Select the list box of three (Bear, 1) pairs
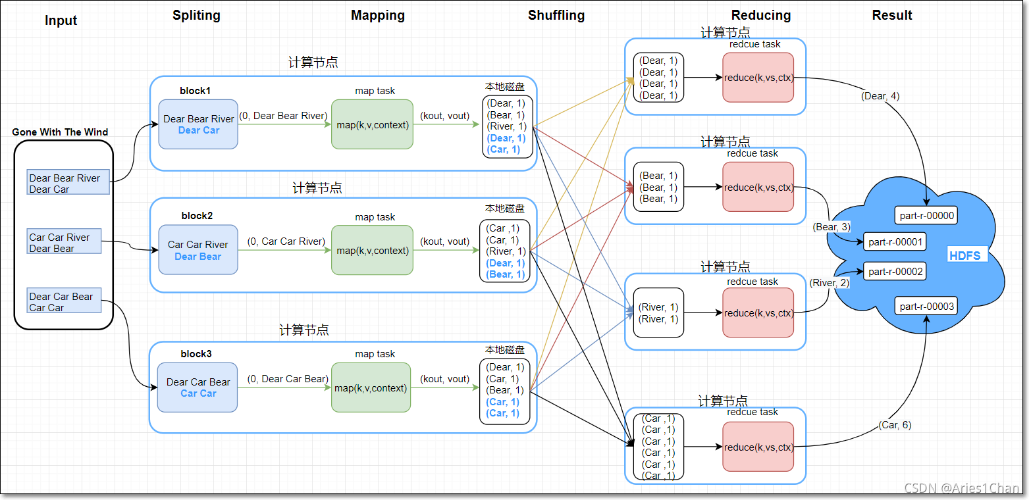This screenshot has width=1029, height=500. (658, 187)
